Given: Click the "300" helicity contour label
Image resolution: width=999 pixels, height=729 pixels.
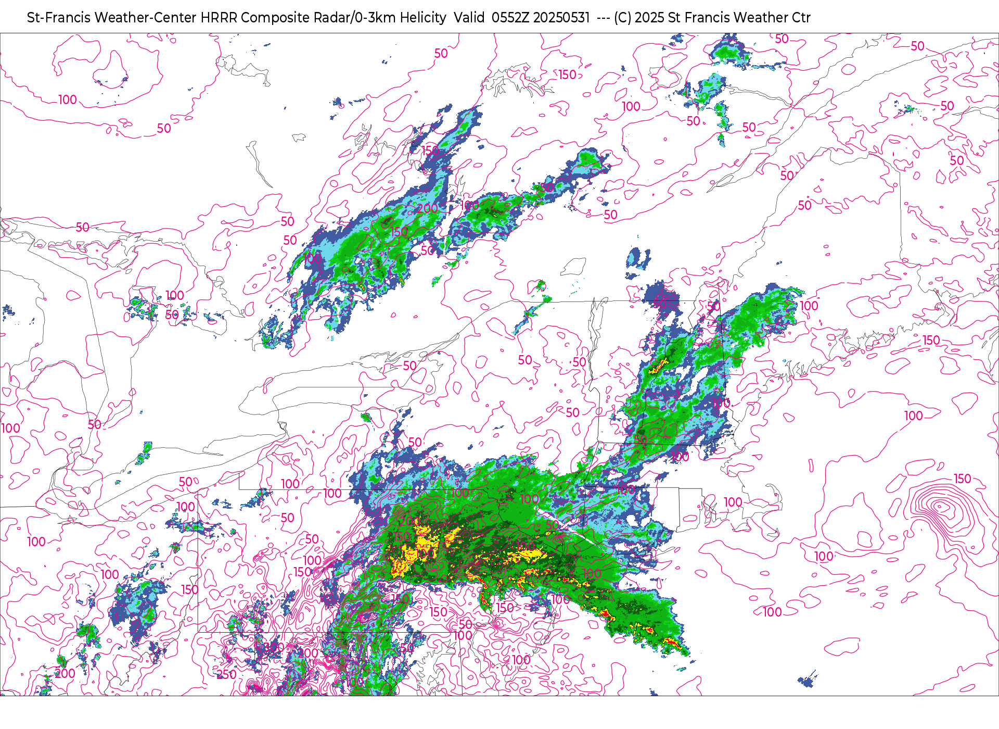Looking at the screenshot, I should tap(274, 647).
